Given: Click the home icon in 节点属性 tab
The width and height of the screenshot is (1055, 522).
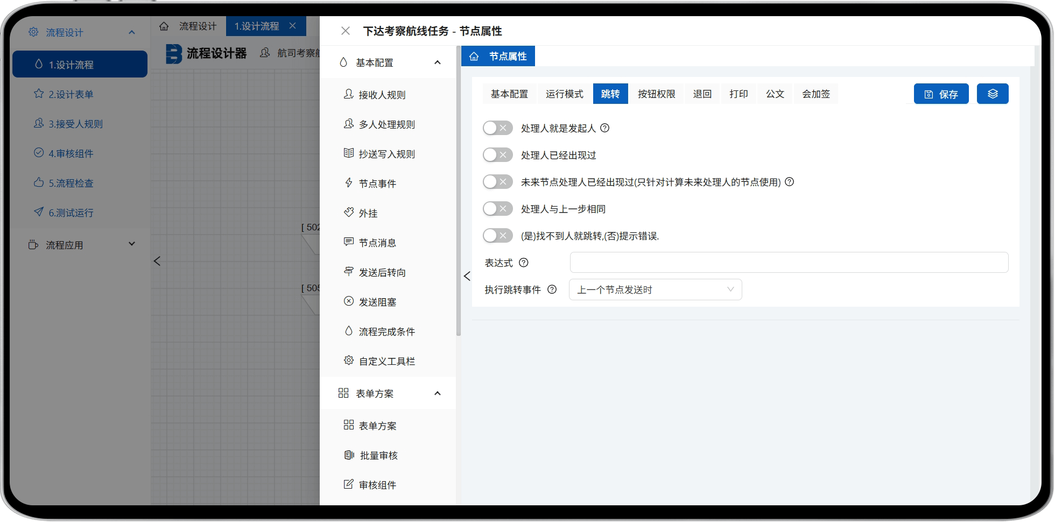Looking at the screenshot, I should (474, 56).
